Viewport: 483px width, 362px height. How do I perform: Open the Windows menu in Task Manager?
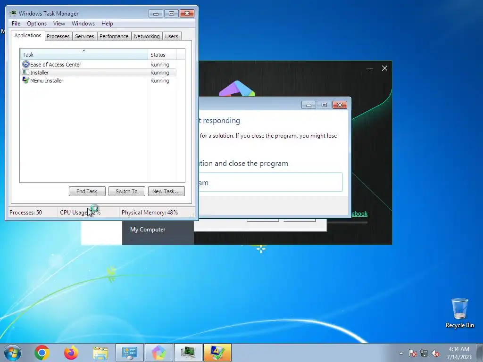83,24
